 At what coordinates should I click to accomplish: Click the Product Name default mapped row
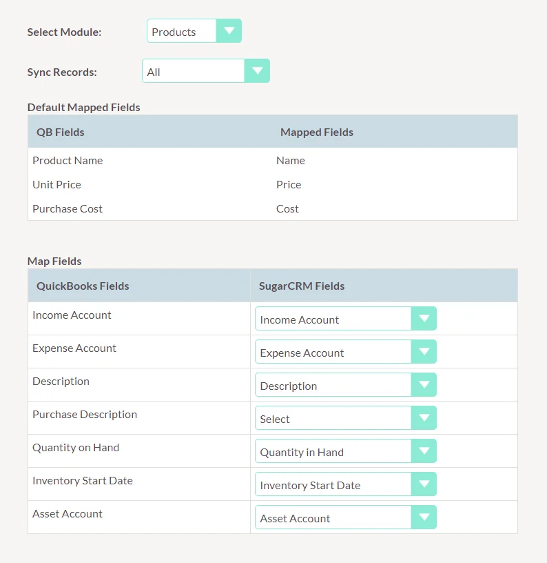pos(68,160)
